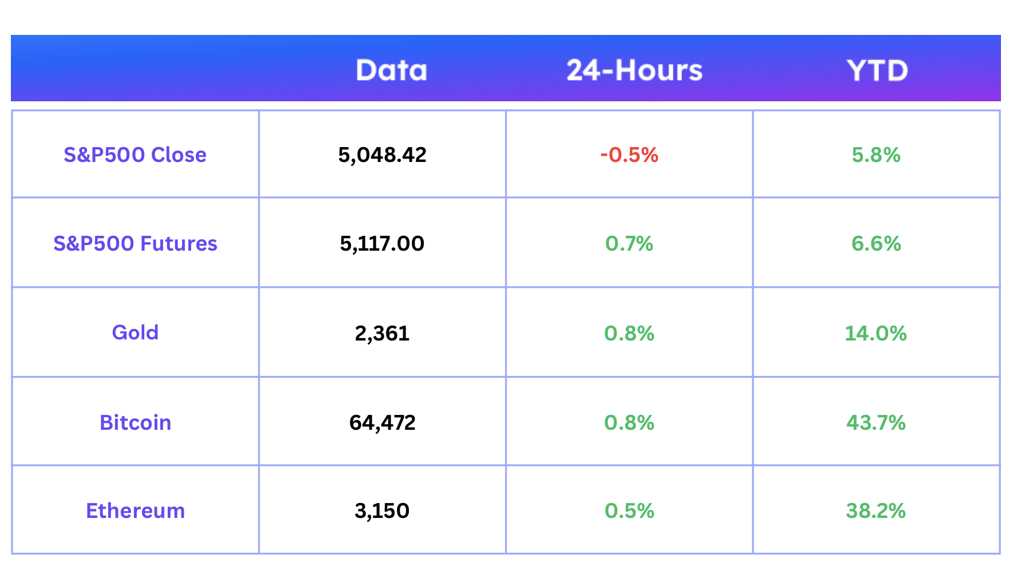This screenshot has height=562, width=1009.
Task: Click the 24-Hours column header
Action: point(634,70)
